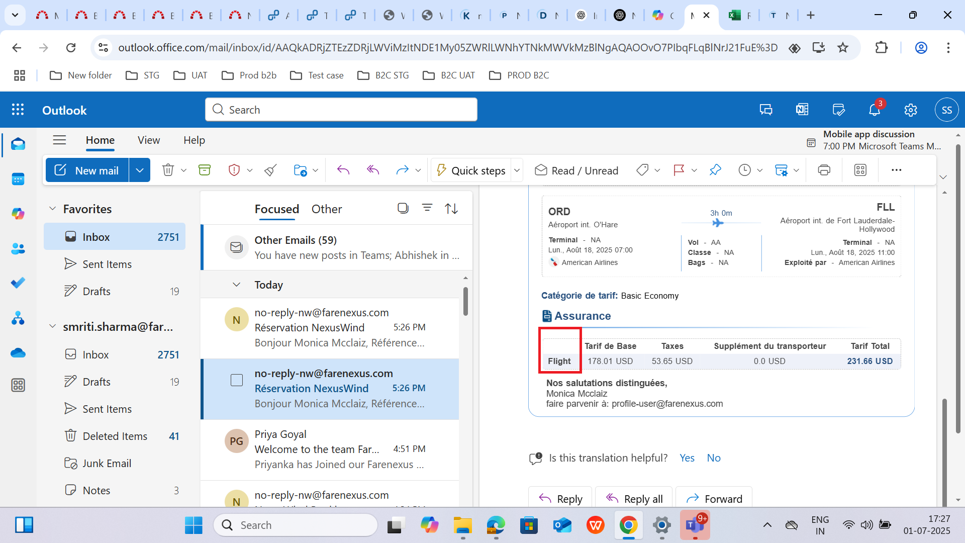Switch to the Other inbox tab
This screenshot has width=965, height=543.
click(x=327, y=209)
